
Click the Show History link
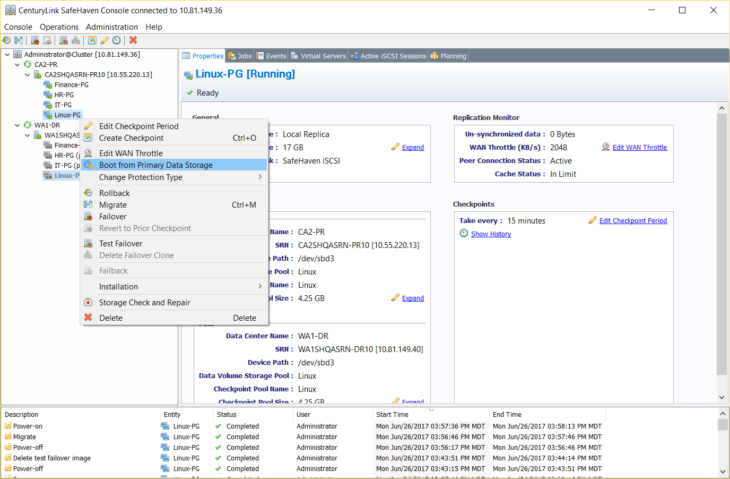click(491, 234)
